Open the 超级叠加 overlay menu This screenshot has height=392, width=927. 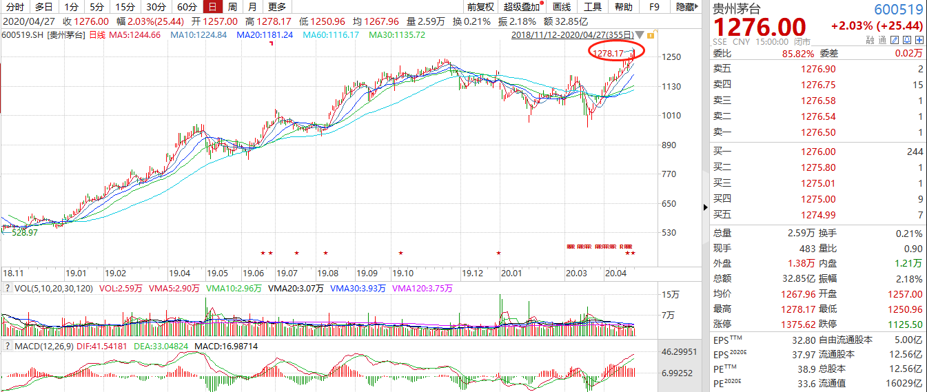(x=522, y=7)
